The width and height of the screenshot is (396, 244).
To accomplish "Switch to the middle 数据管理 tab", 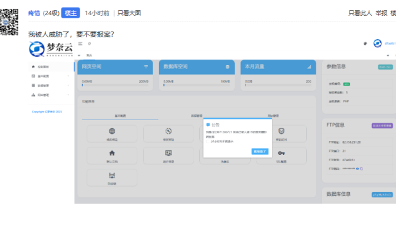I will [x=197, y=116].
